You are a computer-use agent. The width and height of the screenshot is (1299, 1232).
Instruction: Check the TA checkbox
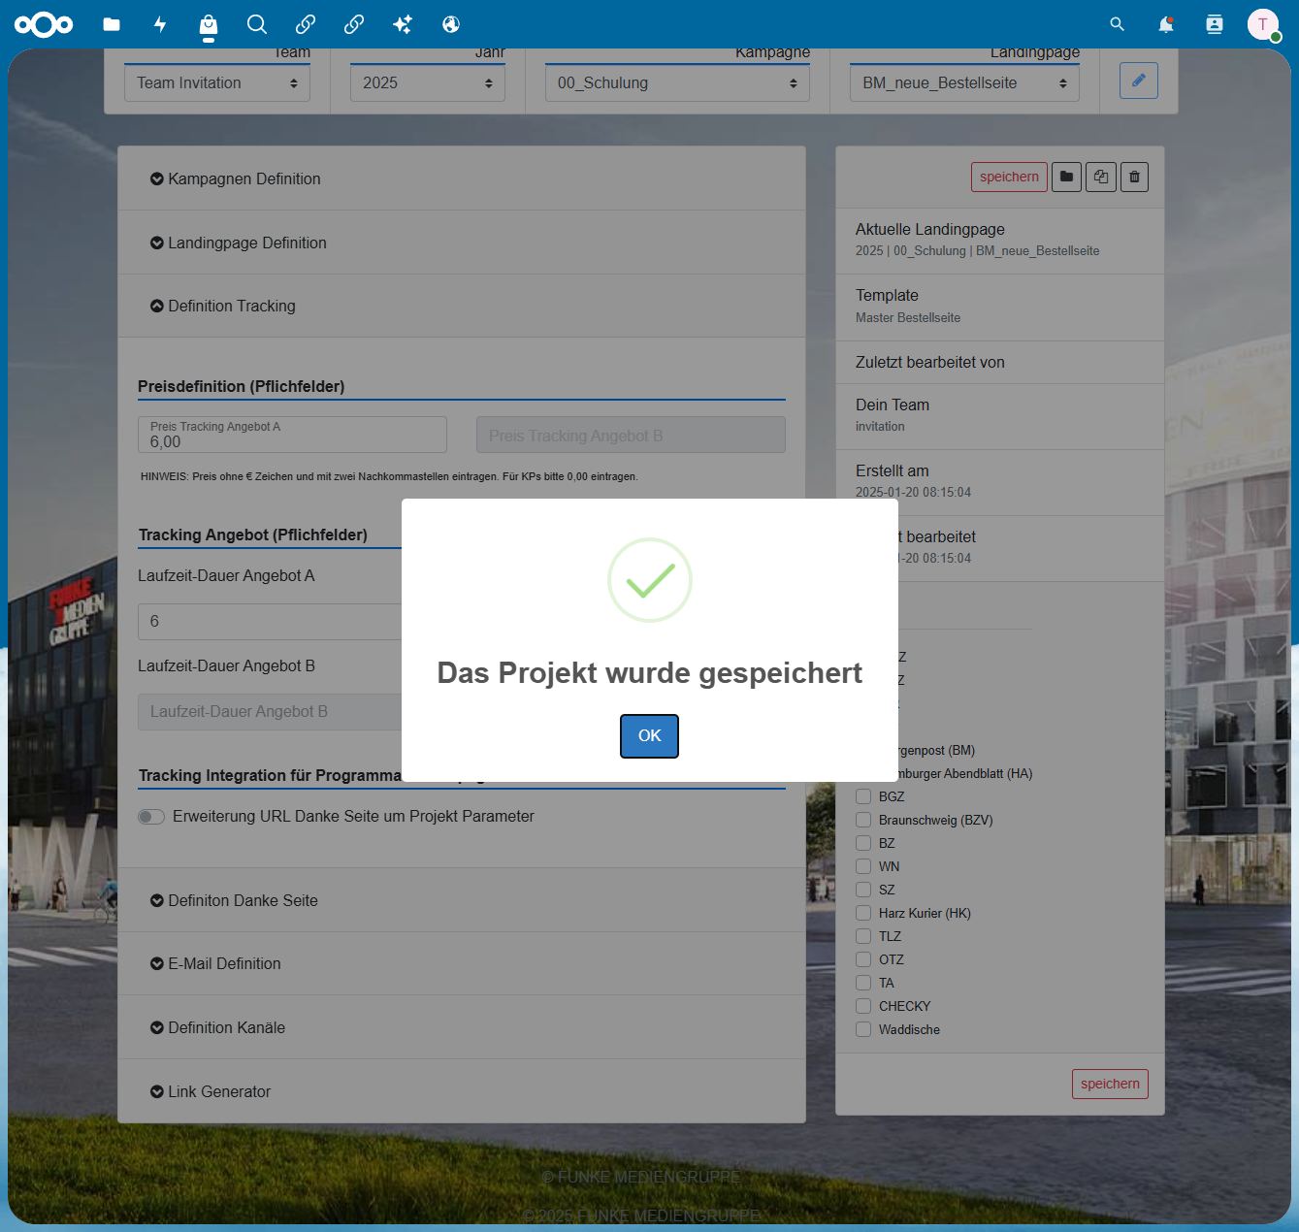pyautogui.click(x=863, y=983)
